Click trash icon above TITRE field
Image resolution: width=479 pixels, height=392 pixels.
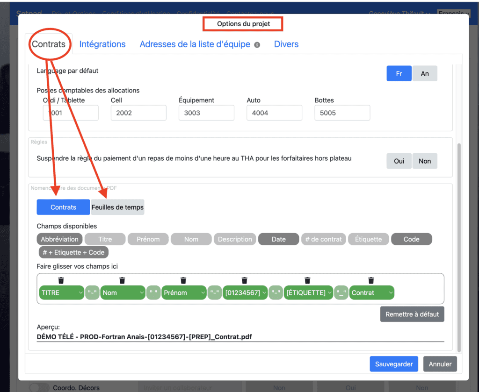tap(61, 280)
